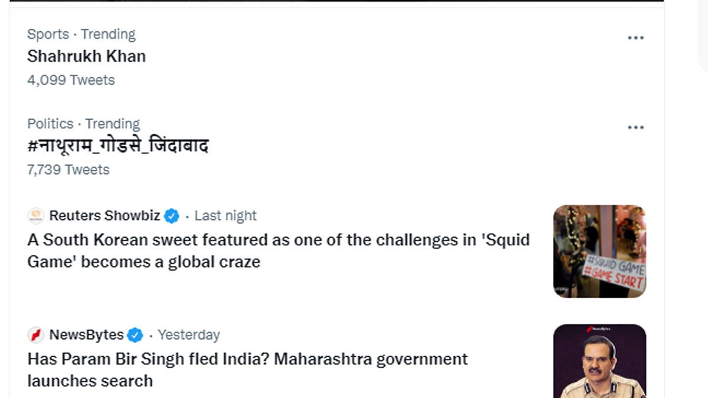This screenshot has height=398, width=708.
Task: Click the 'Last night' timestamp
Action: 225,216
